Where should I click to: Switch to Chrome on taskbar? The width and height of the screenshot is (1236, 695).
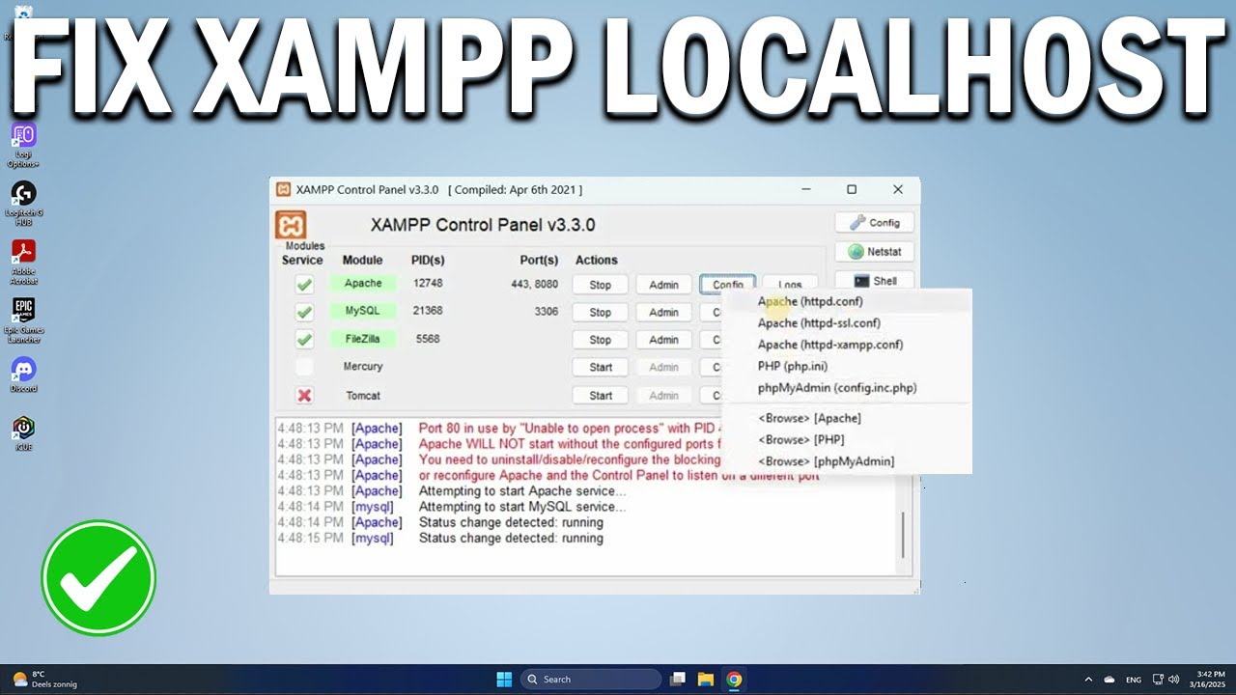pos(734,679)
